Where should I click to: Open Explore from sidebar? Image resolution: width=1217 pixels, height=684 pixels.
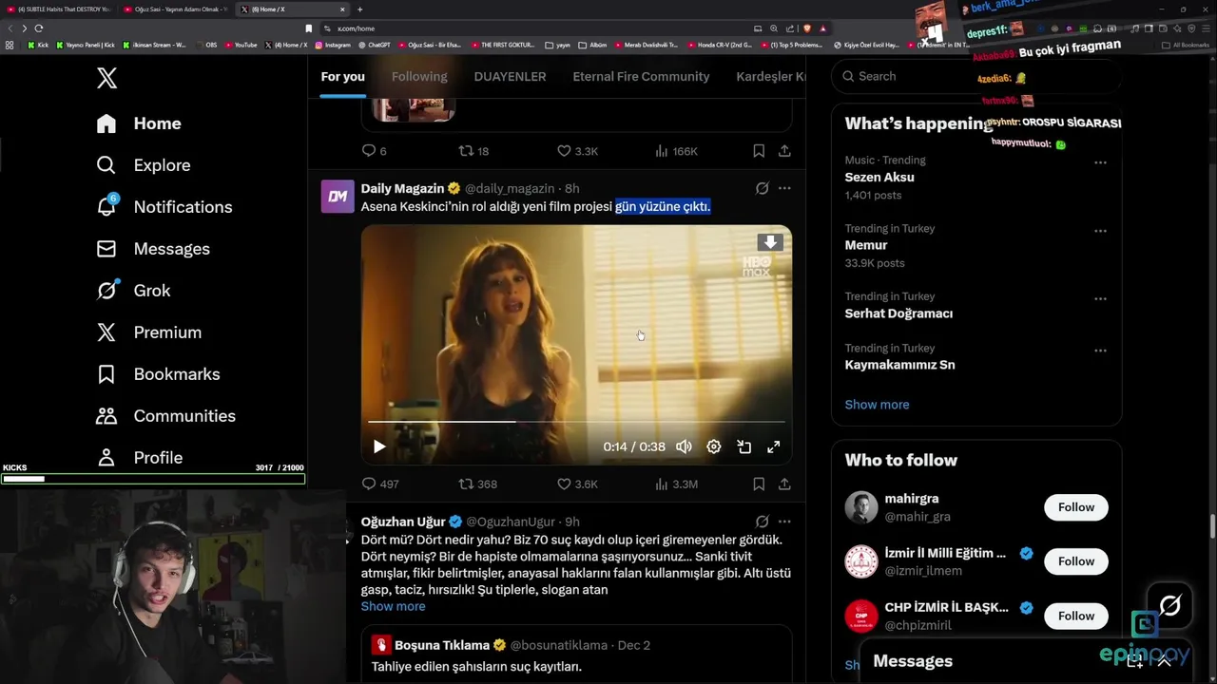(x=144, y=165)
